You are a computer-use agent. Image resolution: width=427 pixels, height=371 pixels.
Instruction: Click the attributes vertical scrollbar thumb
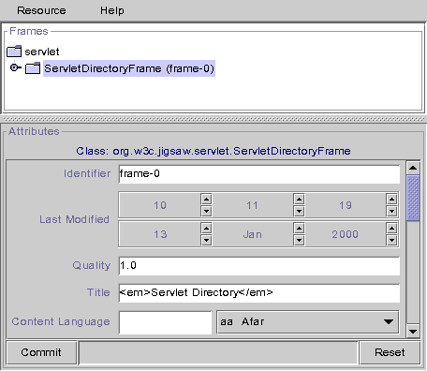pyautogui.click(x=413, y=198)
